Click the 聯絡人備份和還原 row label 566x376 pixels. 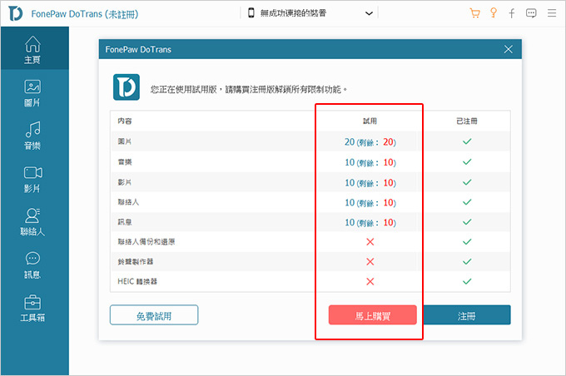coord(146,242)
